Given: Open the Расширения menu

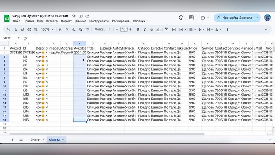Looking at the screenshot, I should pos(121,21).
